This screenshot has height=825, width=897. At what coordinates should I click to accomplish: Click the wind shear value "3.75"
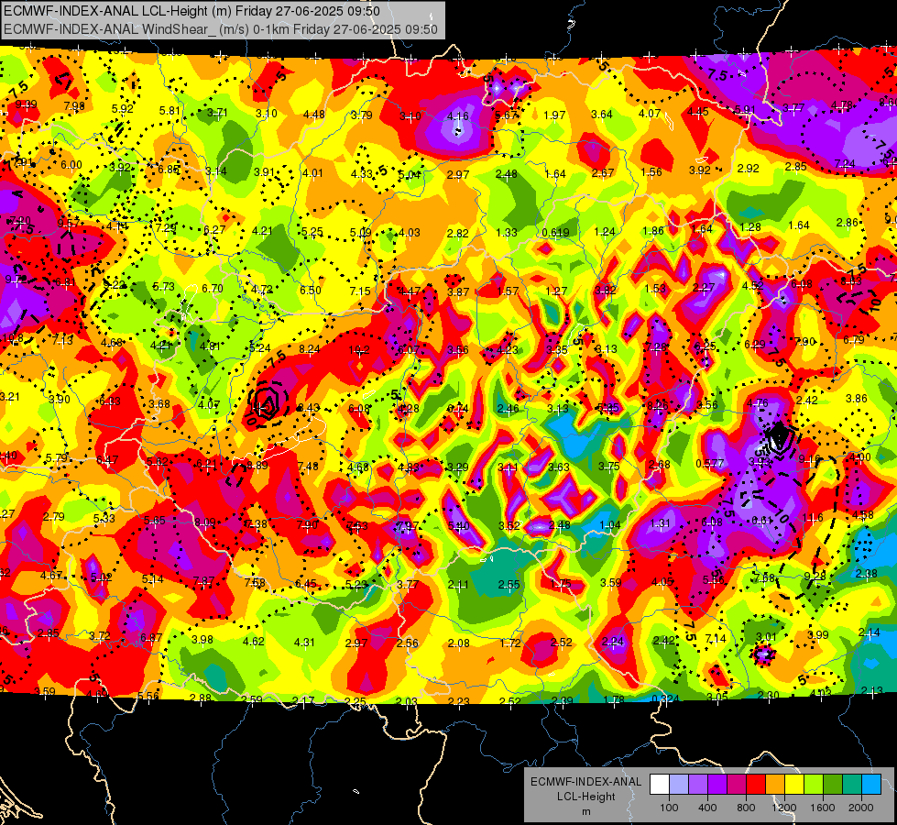click(608, 467)
